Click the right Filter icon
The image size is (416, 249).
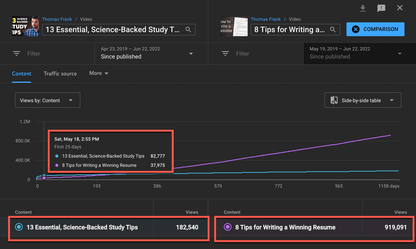click(225, 54)
